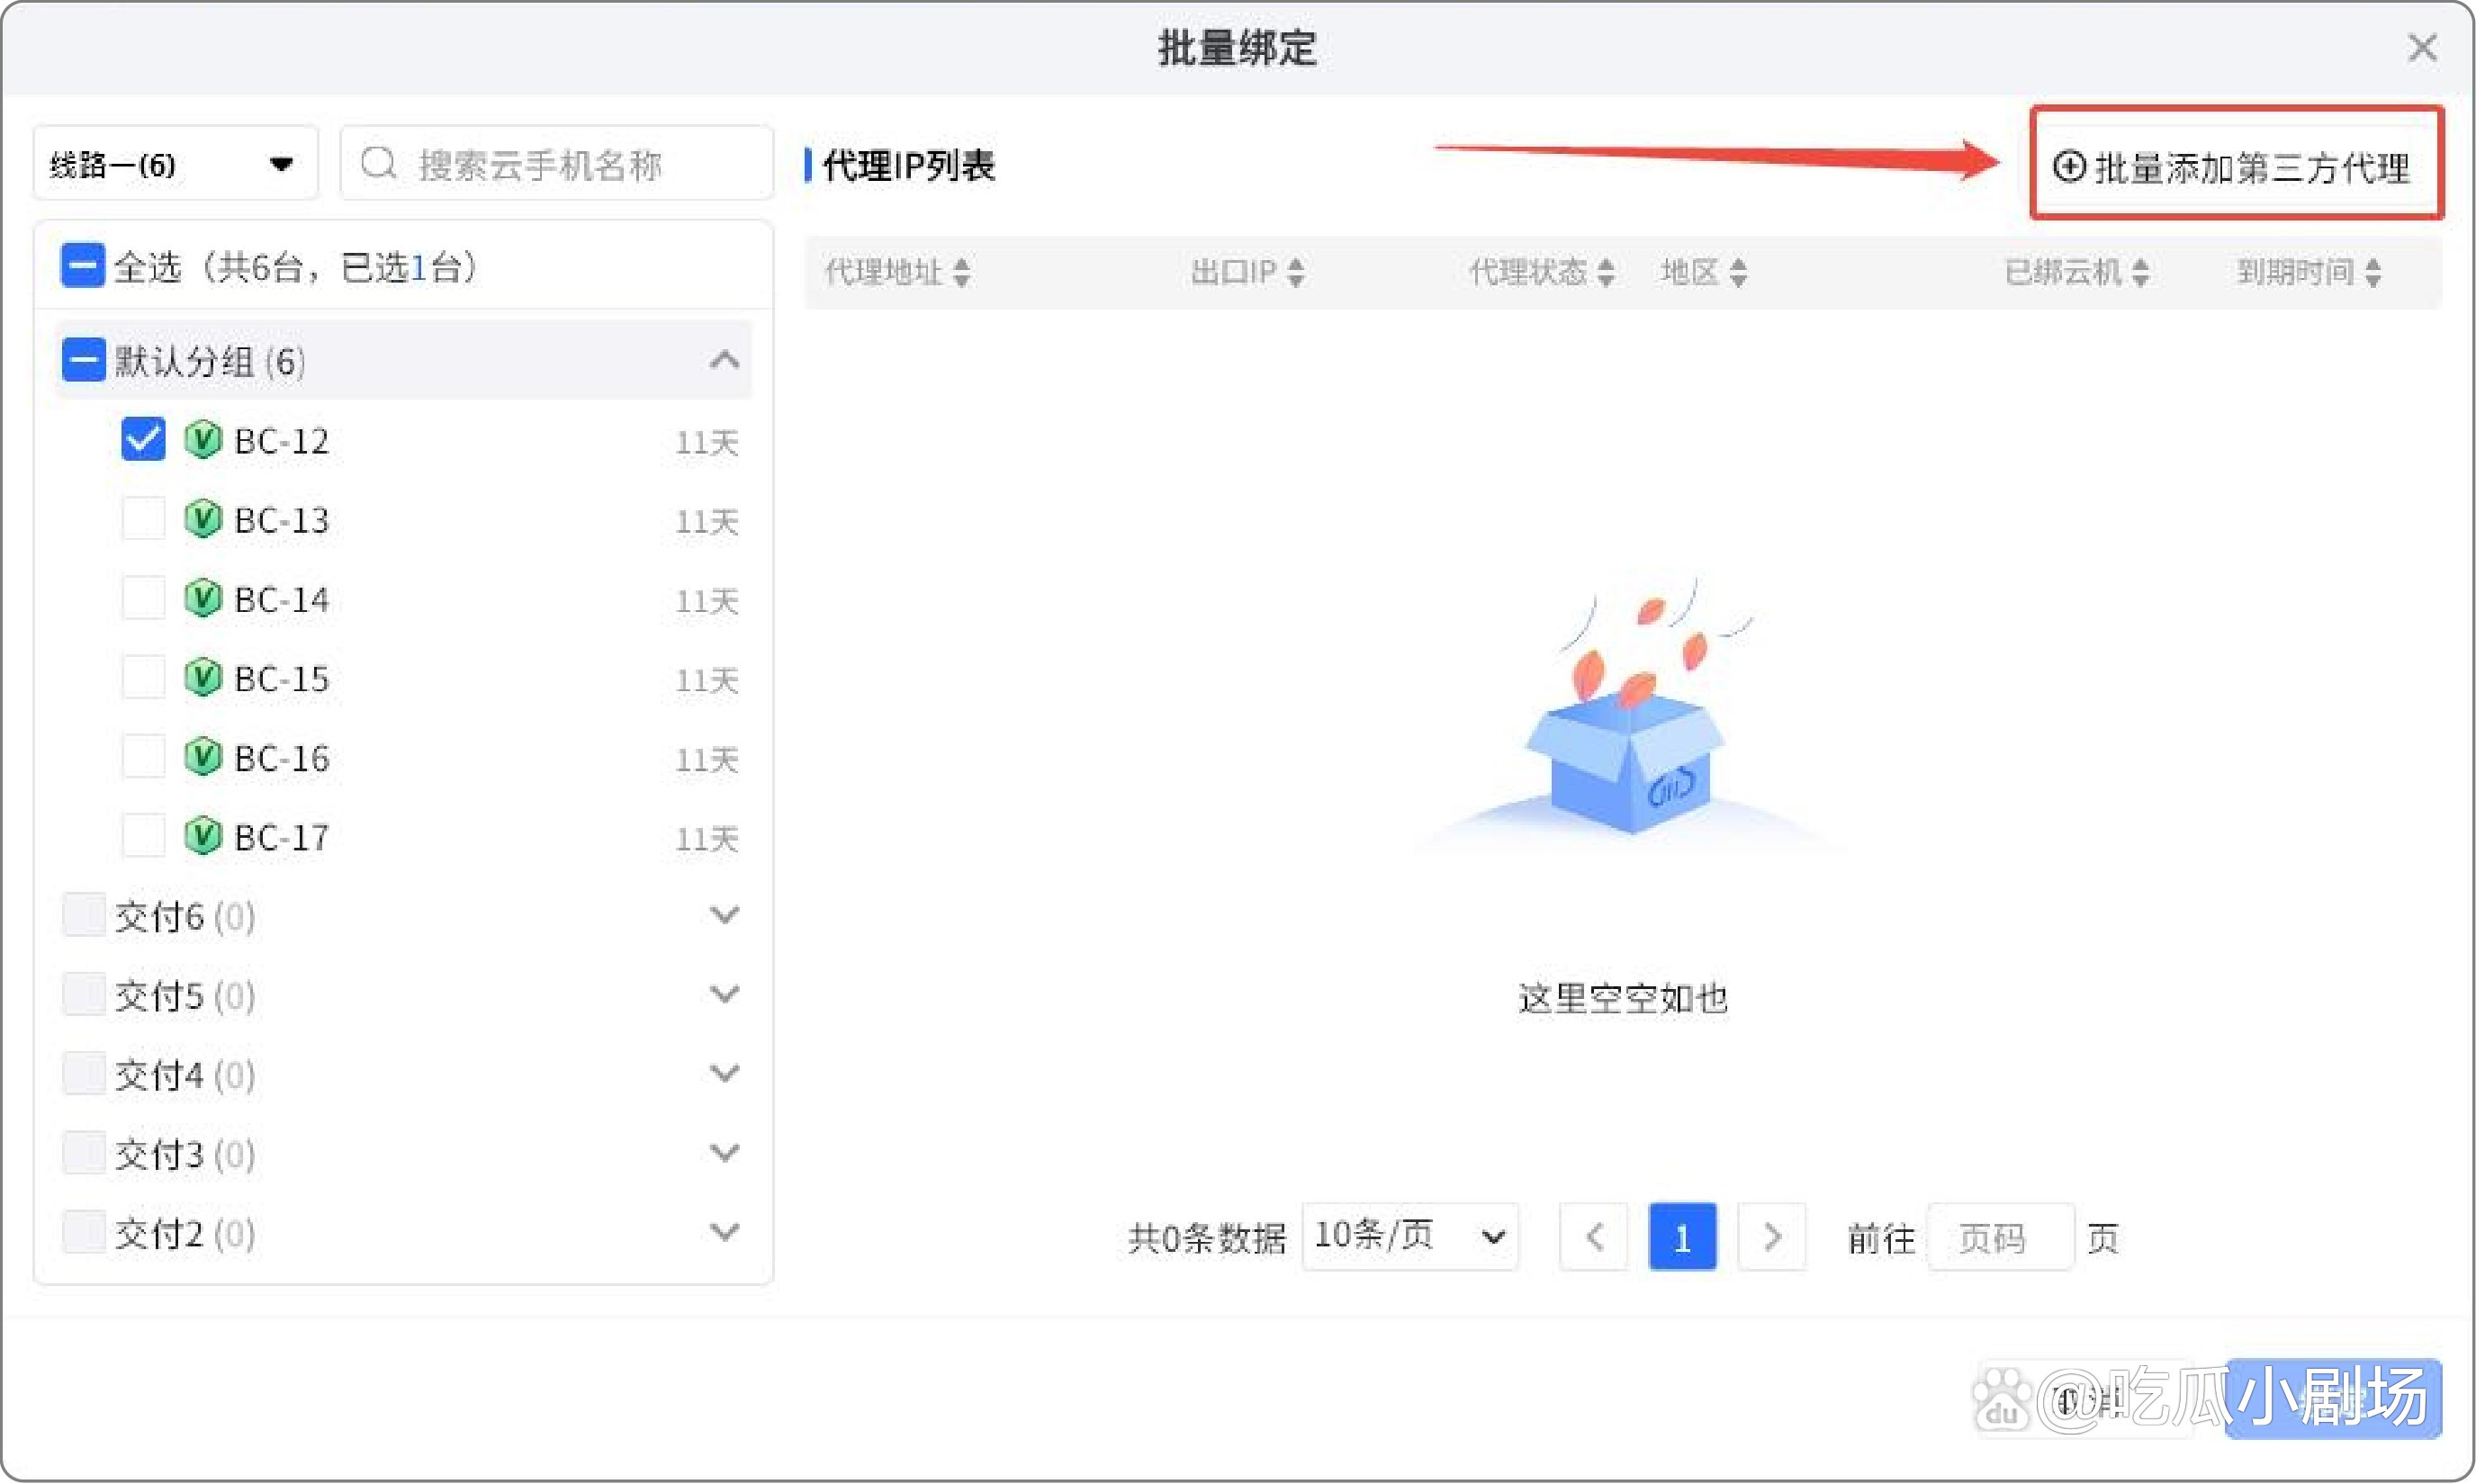The image size is (2476, 1484).
Task: Toggle the 全选 select-all checkbox
Action: (x=82, y=265)
